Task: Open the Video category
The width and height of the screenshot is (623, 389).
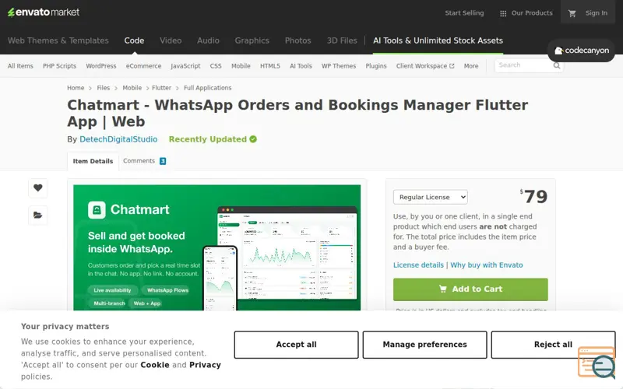Action: point(171,40)
